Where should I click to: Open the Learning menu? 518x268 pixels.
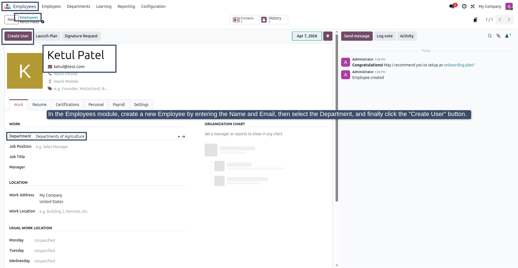click(x=104, y=6)
